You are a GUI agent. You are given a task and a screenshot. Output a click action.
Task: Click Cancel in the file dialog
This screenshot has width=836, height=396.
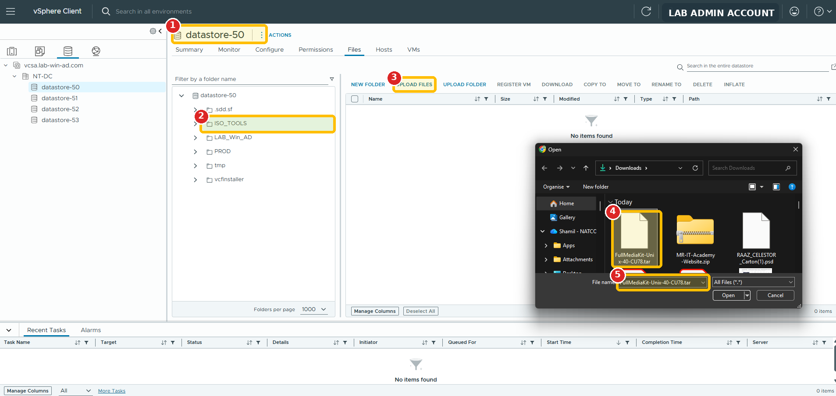click(776, 295)
